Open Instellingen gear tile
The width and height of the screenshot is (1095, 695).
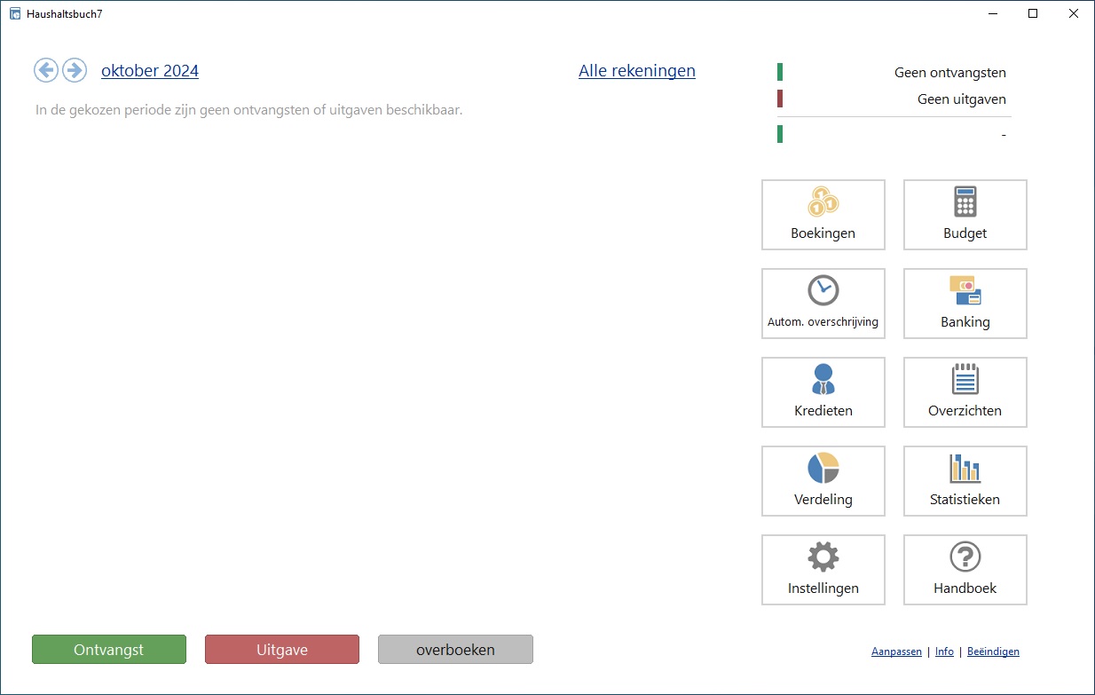click(823, 570)
